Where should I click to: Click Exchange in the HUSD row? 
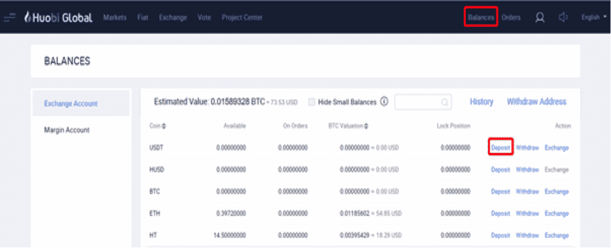click(x=557, y=170)
